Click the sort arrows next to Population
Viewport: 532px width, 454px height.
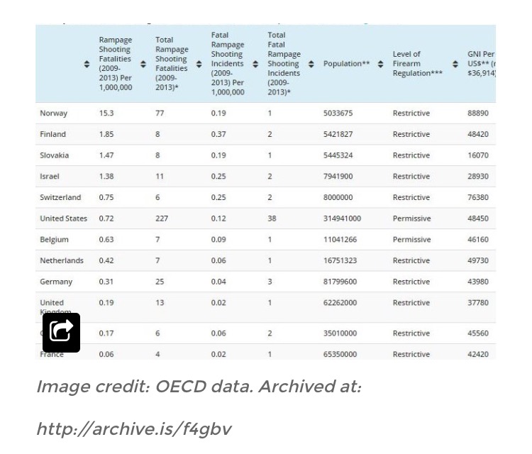(381, 64)
